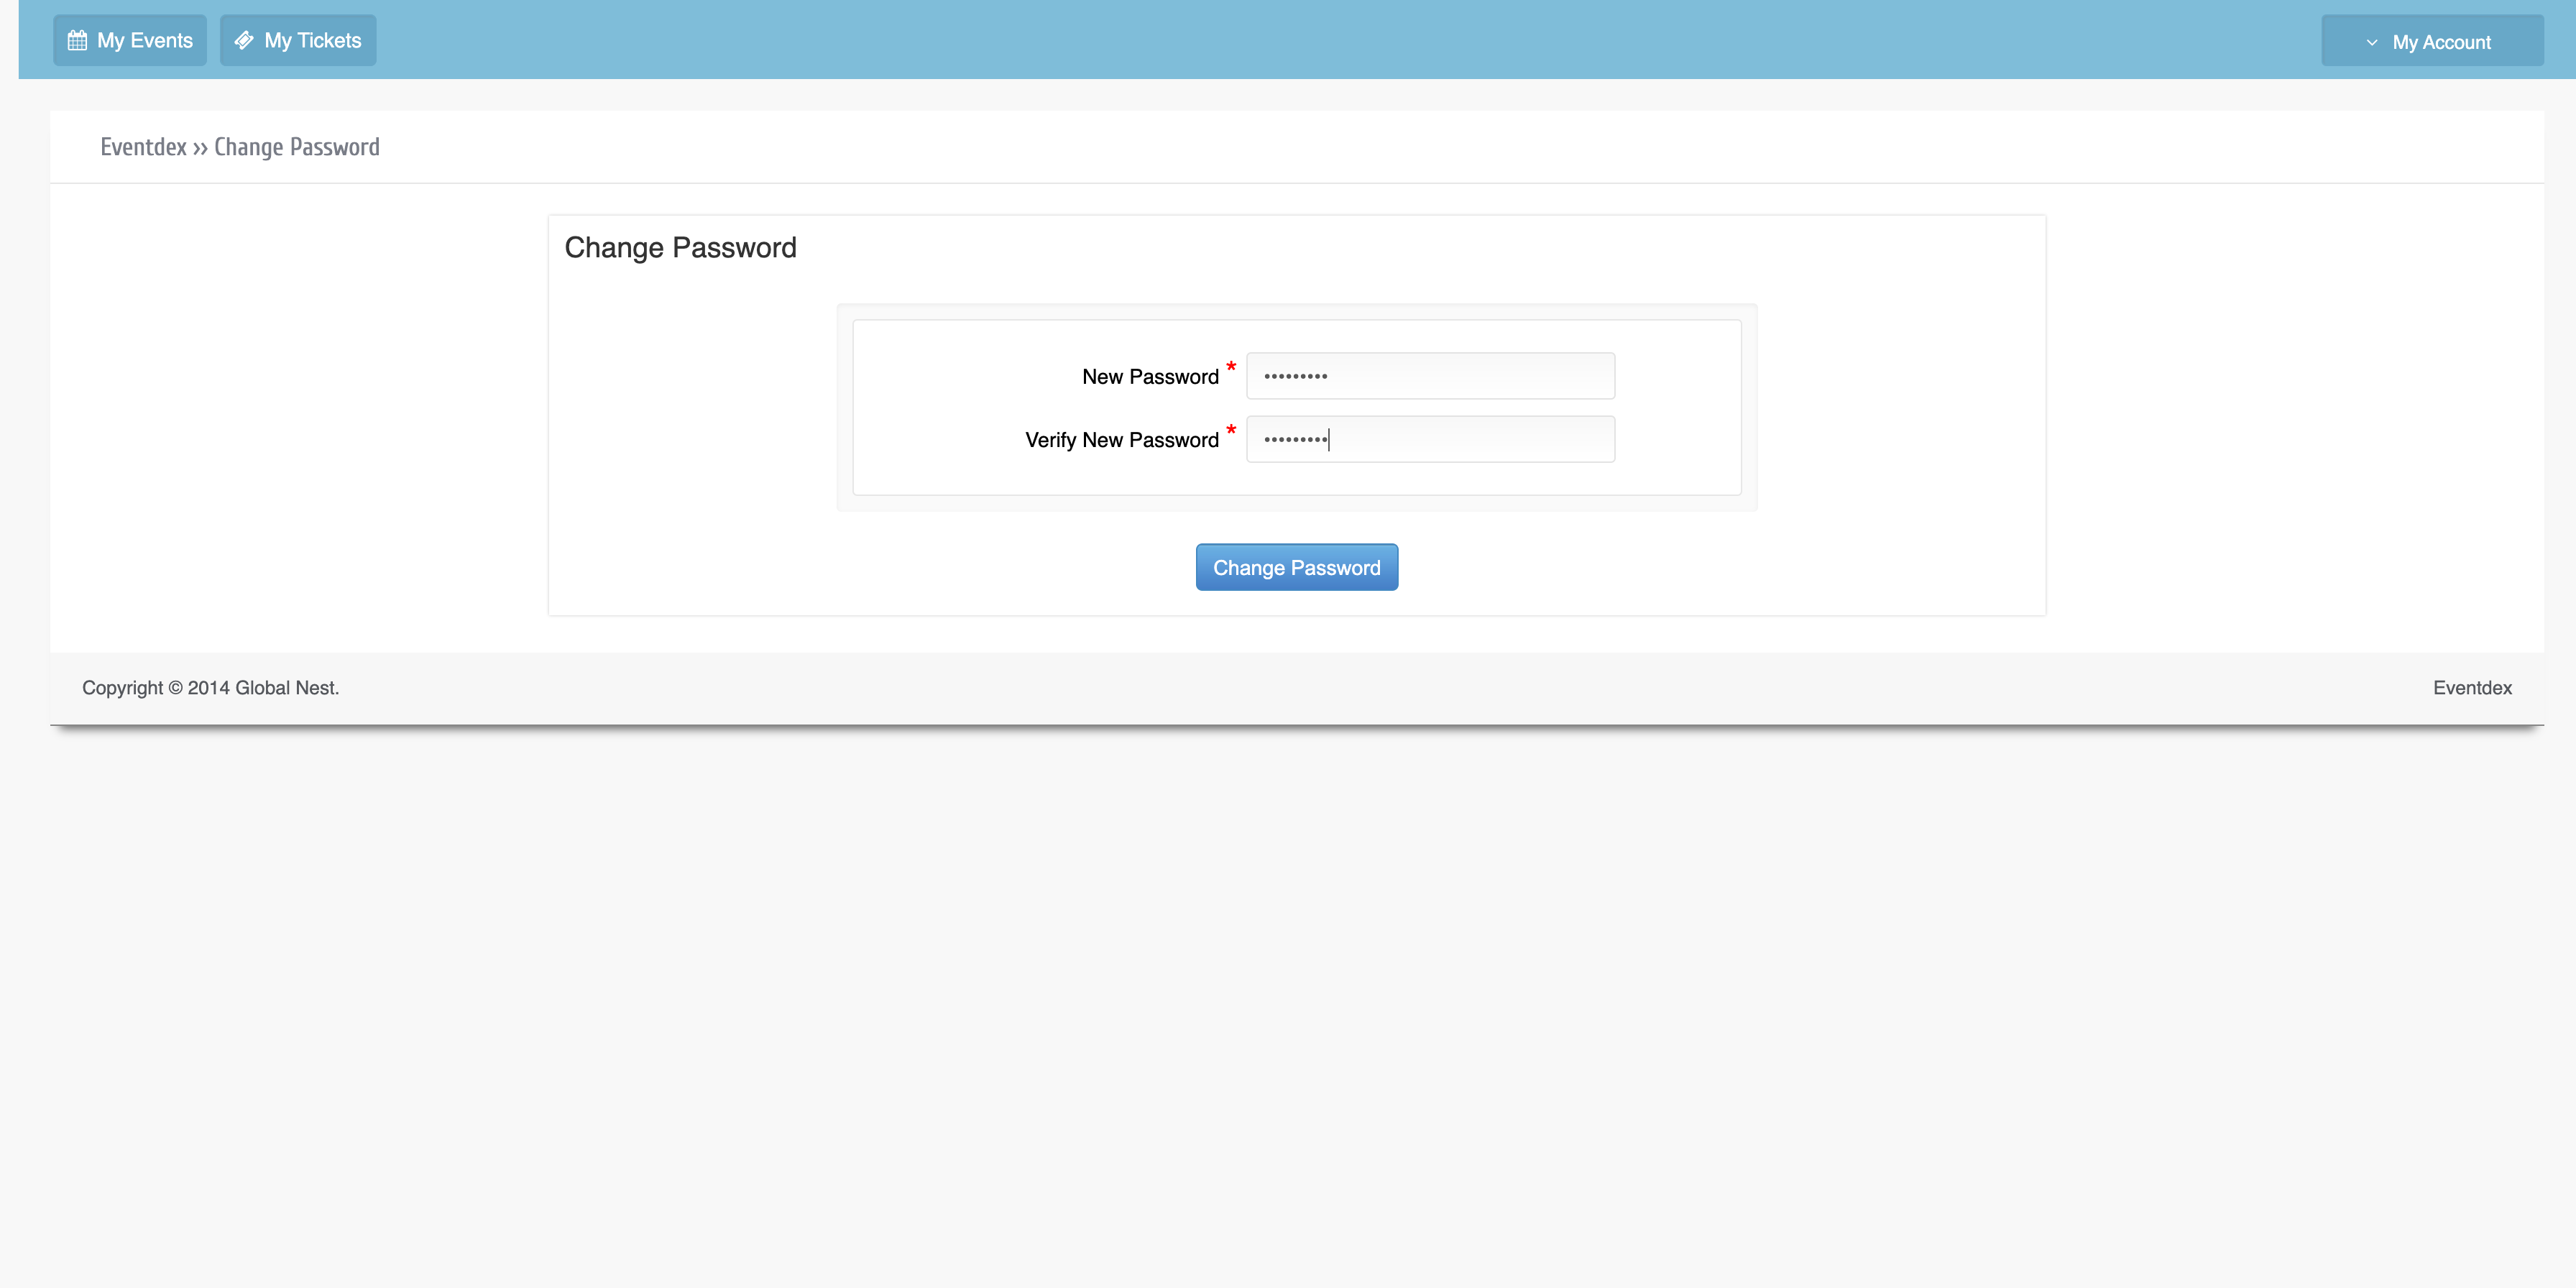Viewport: 2576px width, 1288px height.
Task: Open the My Events menu item
Action: tap(130, 41)
